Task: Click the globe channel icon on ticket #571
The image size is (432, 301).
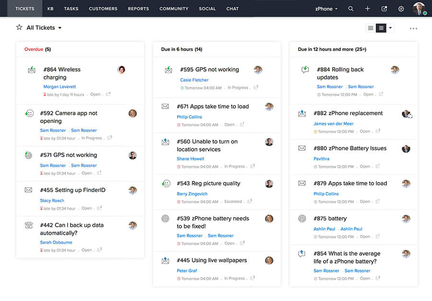Action: [x=29, y=155]
